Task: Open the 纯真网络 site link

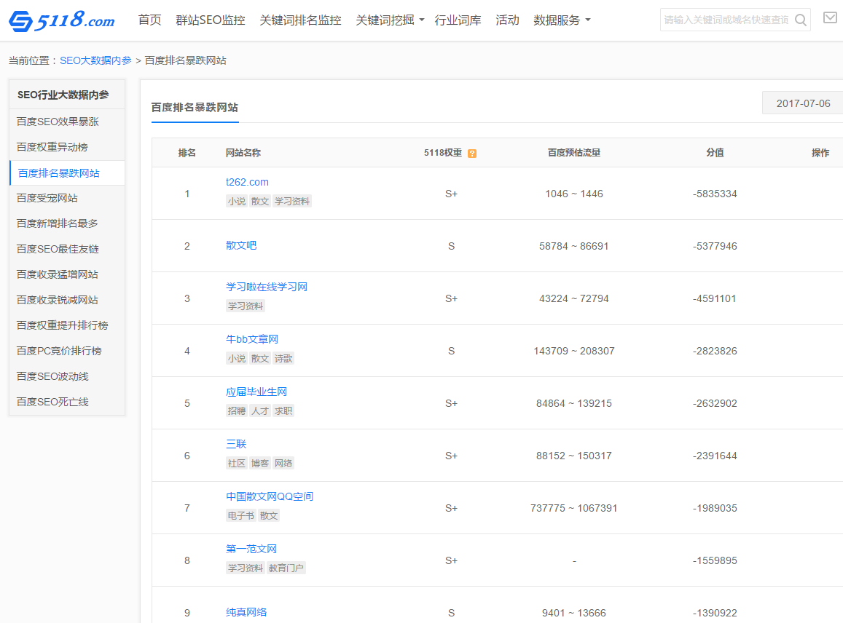Action: (246, 612)
